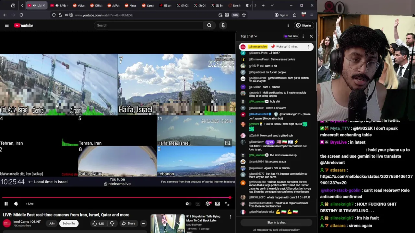415x233 pixels.
Task: List all tabs dropdown arrow
Action: point(272,6)
